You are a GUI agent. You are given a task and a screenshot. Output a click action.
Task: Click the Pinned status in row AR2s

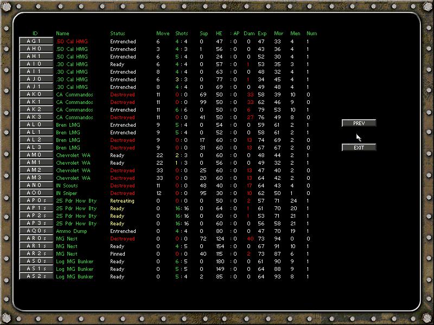click(x=118, y=254)
